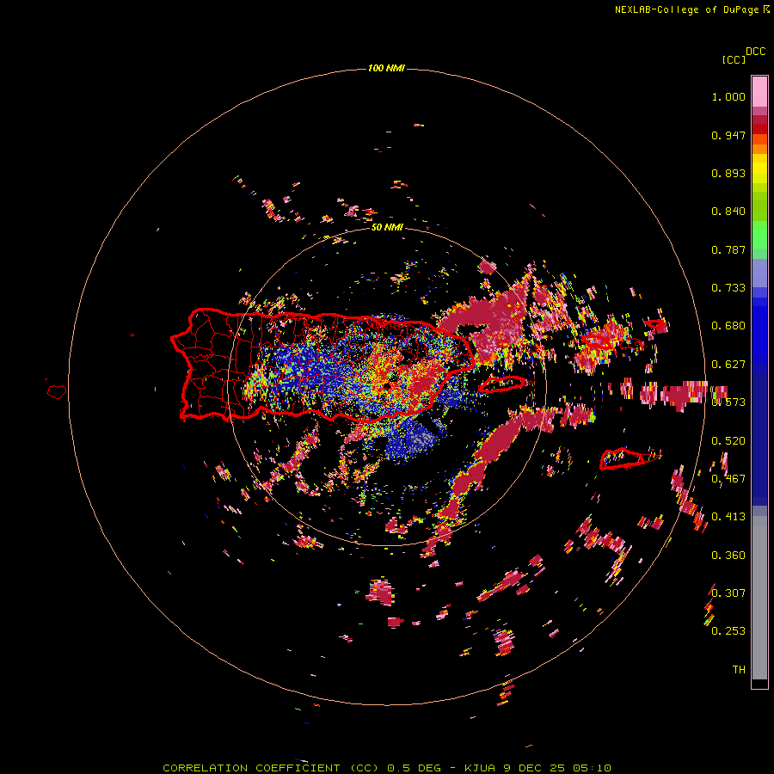The image size is (774, 774).
Task: Click the TH threshold label
Action: pos(739,670)
